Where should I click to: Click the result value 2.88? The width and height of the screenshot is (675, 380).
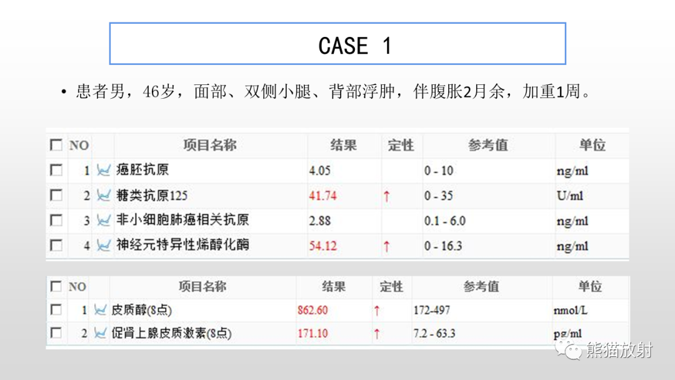319,221
